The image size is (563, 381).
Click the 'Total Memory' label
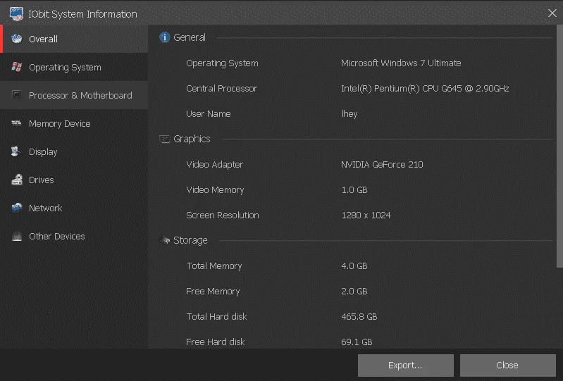coord(214,266)
